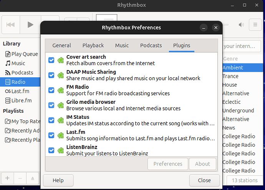Uncheck the Grilo media browser plugin

tap(51, 105)
